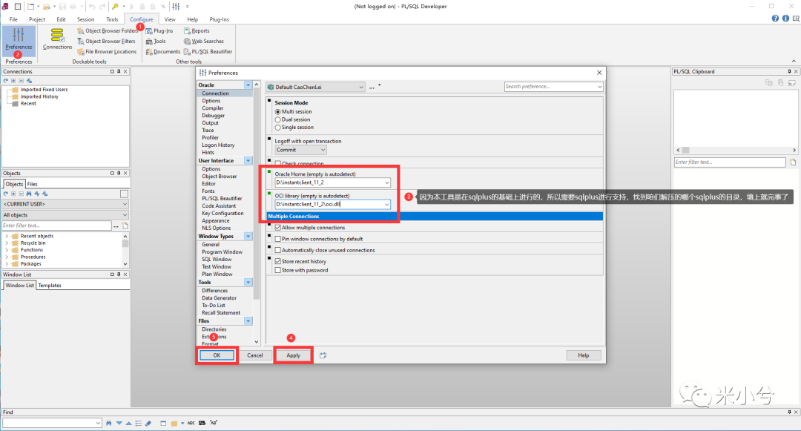Collapse the Oracle preferences section
The image size is (801, 431).
pyautogui.click(x=248, y=85)
